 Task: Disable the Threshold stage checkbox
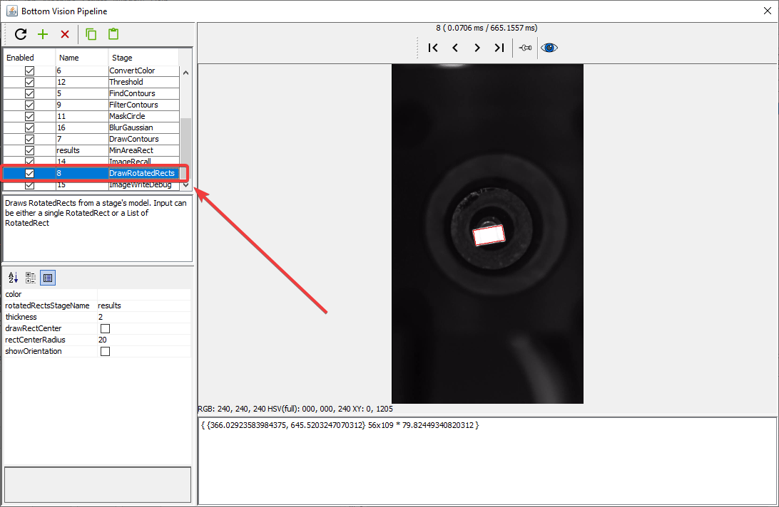pos(29,82)
